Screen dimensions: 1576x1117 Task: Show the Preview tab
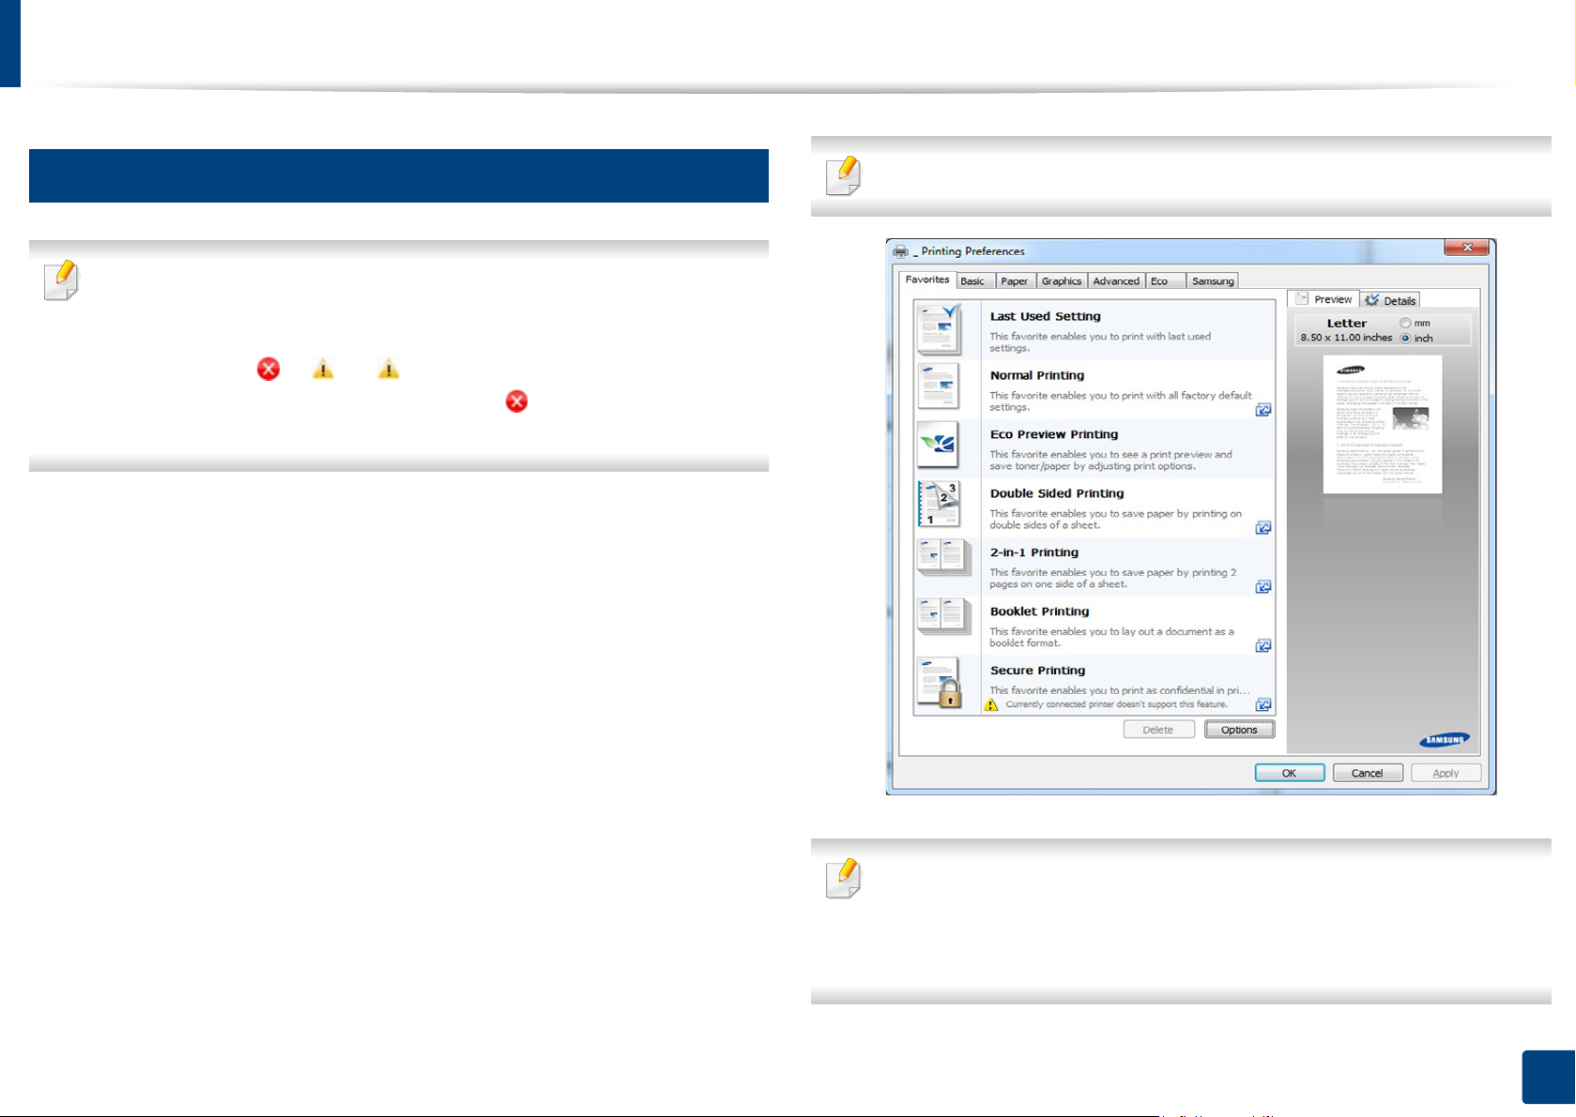tap(1324, 299)
